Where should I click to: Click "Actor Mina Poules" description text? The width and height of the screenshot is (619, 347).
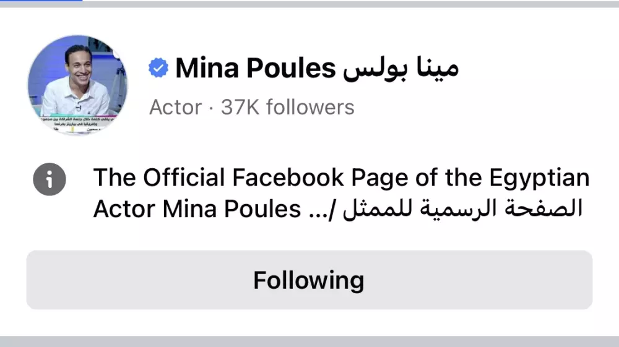pos(197,210)
